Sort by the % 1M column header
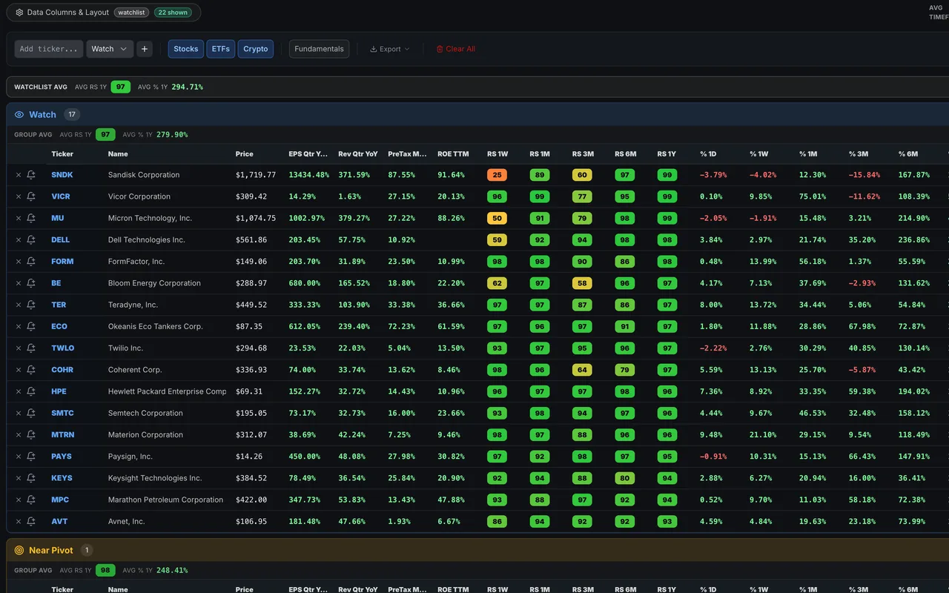The image size is (949, 593). click(x=807, y=154)
